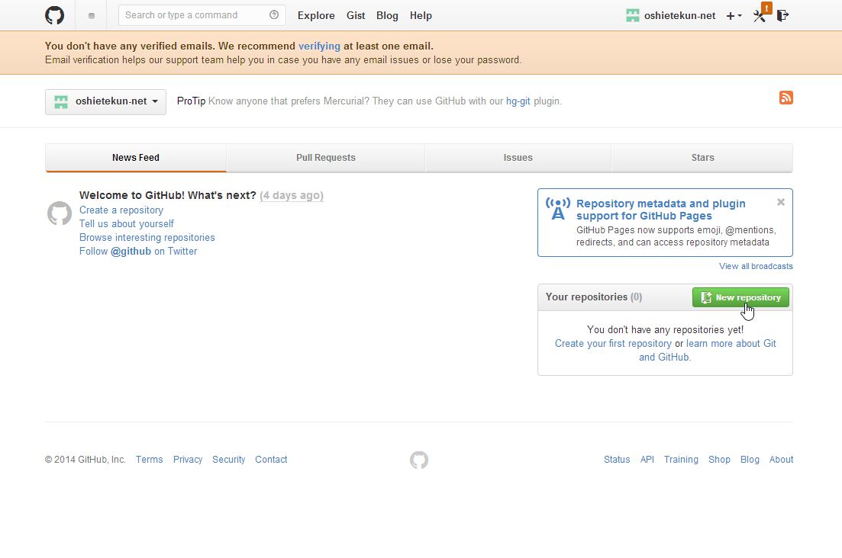Screen dimensions: 842x558
Task: Open the oshietekun-net account switcher dropdown
Action: pos(106,101)
